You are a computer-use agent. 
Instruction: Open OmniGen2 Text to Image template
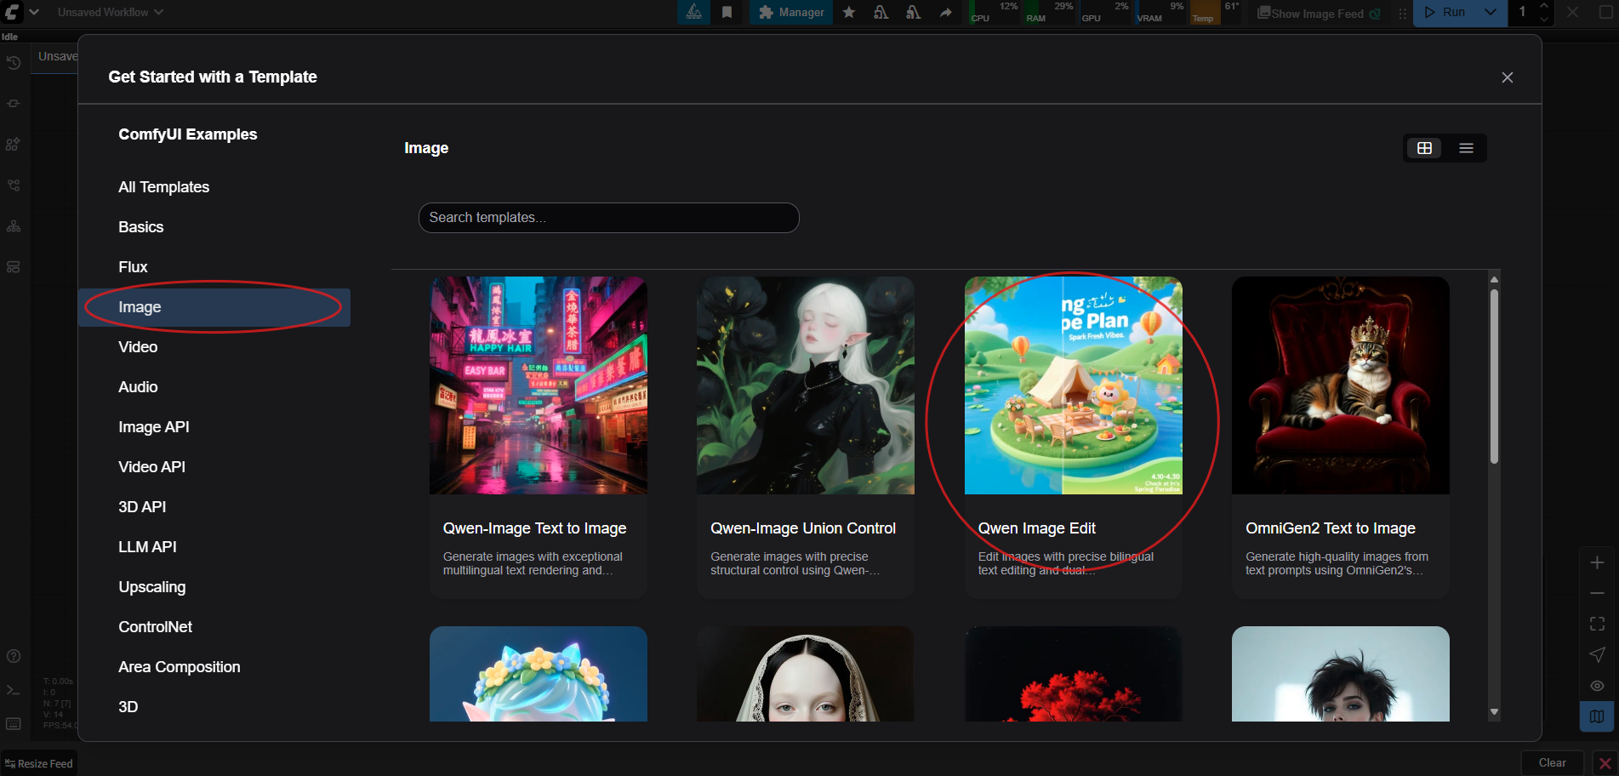pos(1341,437)
